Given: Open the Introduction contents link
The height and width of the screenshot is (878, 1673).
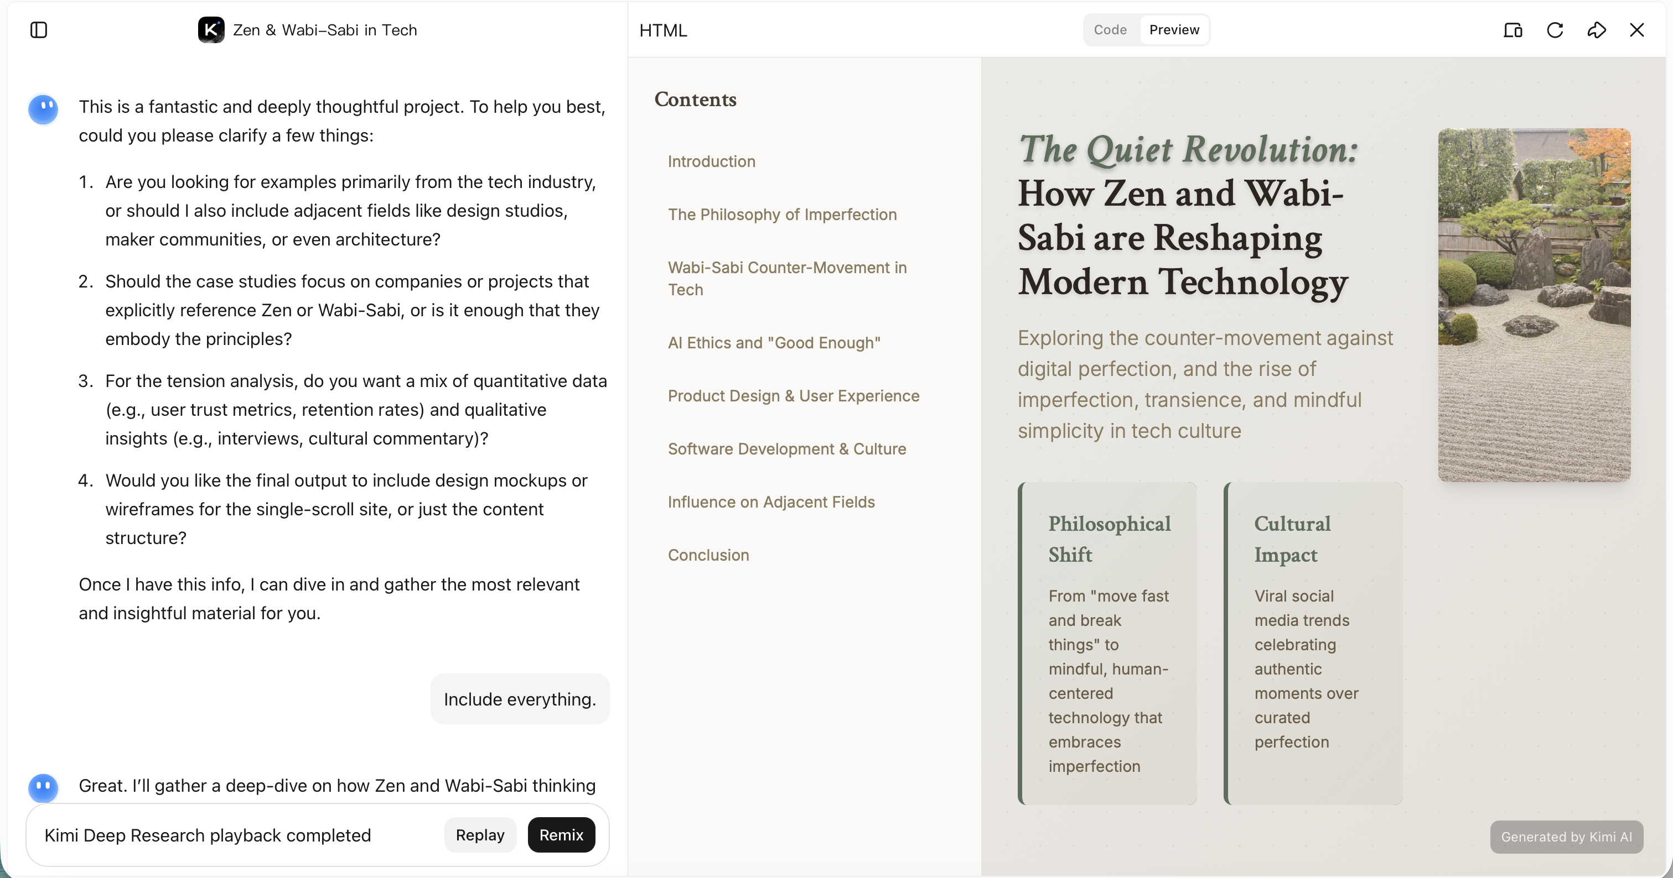Looking at the screenshot, I should pyautogui.click(x=712, y=161).
